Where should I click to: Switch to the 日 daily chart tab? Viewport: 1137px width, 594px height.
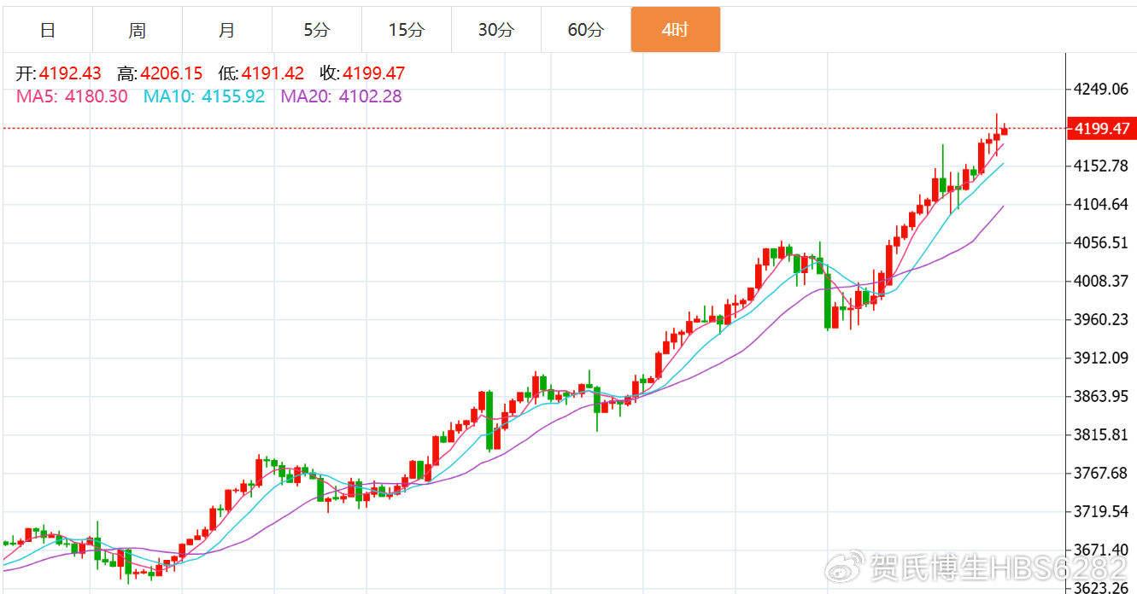48,30
